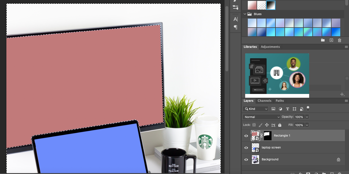Lock layer position with the move lock icon

pos(267,125)
